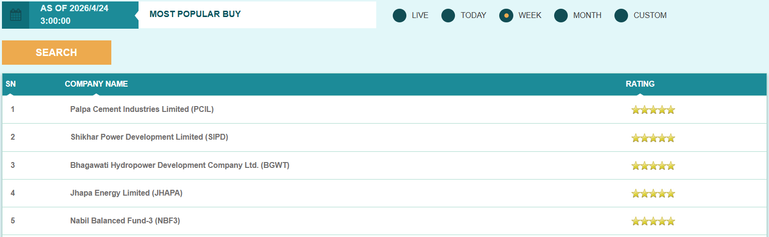The width and height of the screenshot is (769, 237).
Task: Sort by COMPANY NAME column header
Action: click(x=96, y=84)
